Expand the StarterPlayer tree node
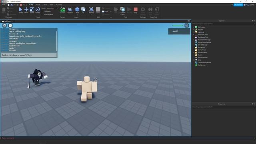 tap(193, 52)
